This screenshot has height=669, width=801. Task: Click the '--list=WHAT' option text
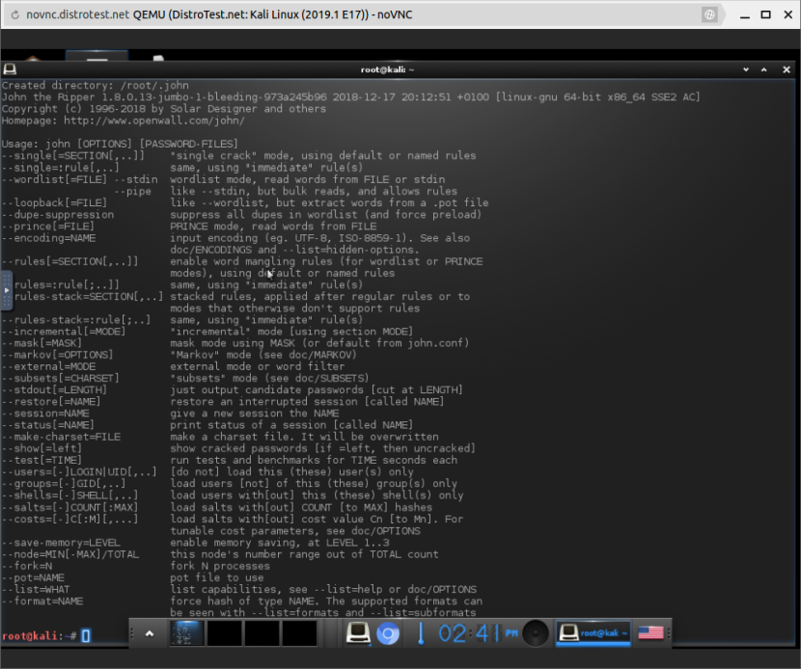[36, 589]
